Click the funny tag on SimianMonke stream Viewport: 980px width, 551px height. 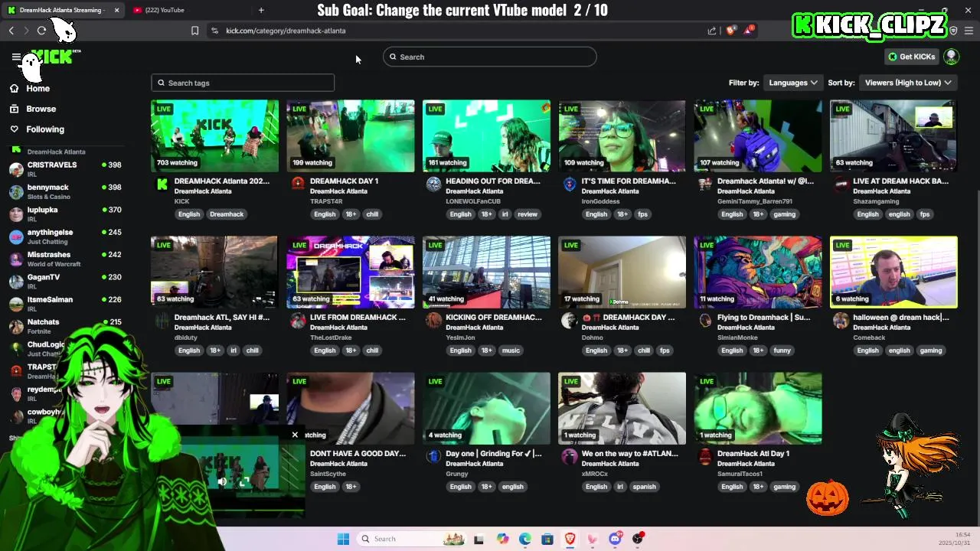click(782, 350)
